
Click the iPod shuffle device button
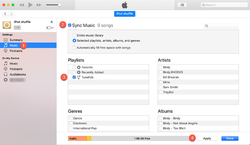pyautogui.click(x=125, y=14)
